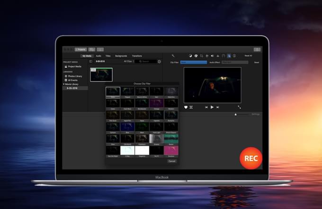
Task: Open the clip information icon
Action: pyautogui.click(x=234, y=56)
